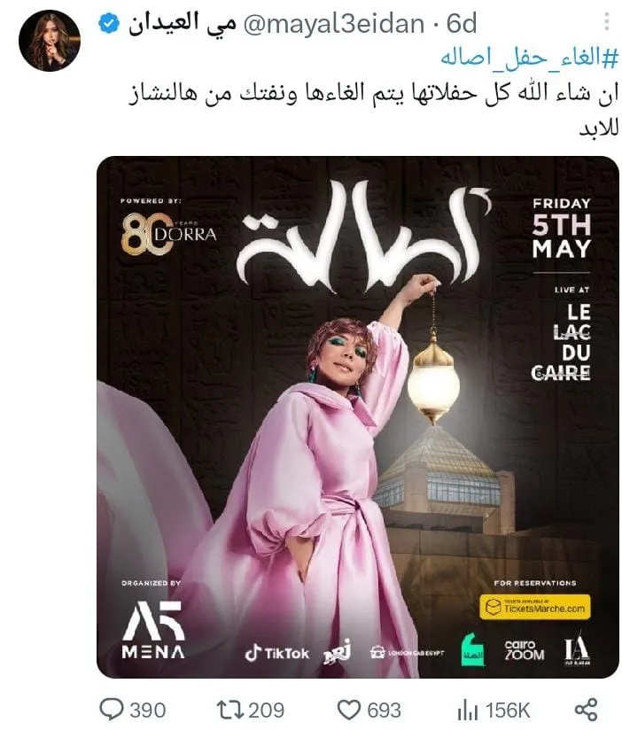Click the TikTok logo on poster
Screen dimensions: 622x730
point(277,653)
